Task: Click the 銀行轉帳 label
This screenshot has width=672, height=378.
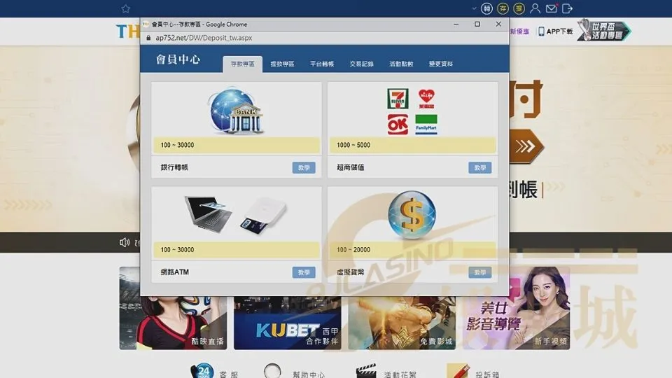Action: click(174, 167)
